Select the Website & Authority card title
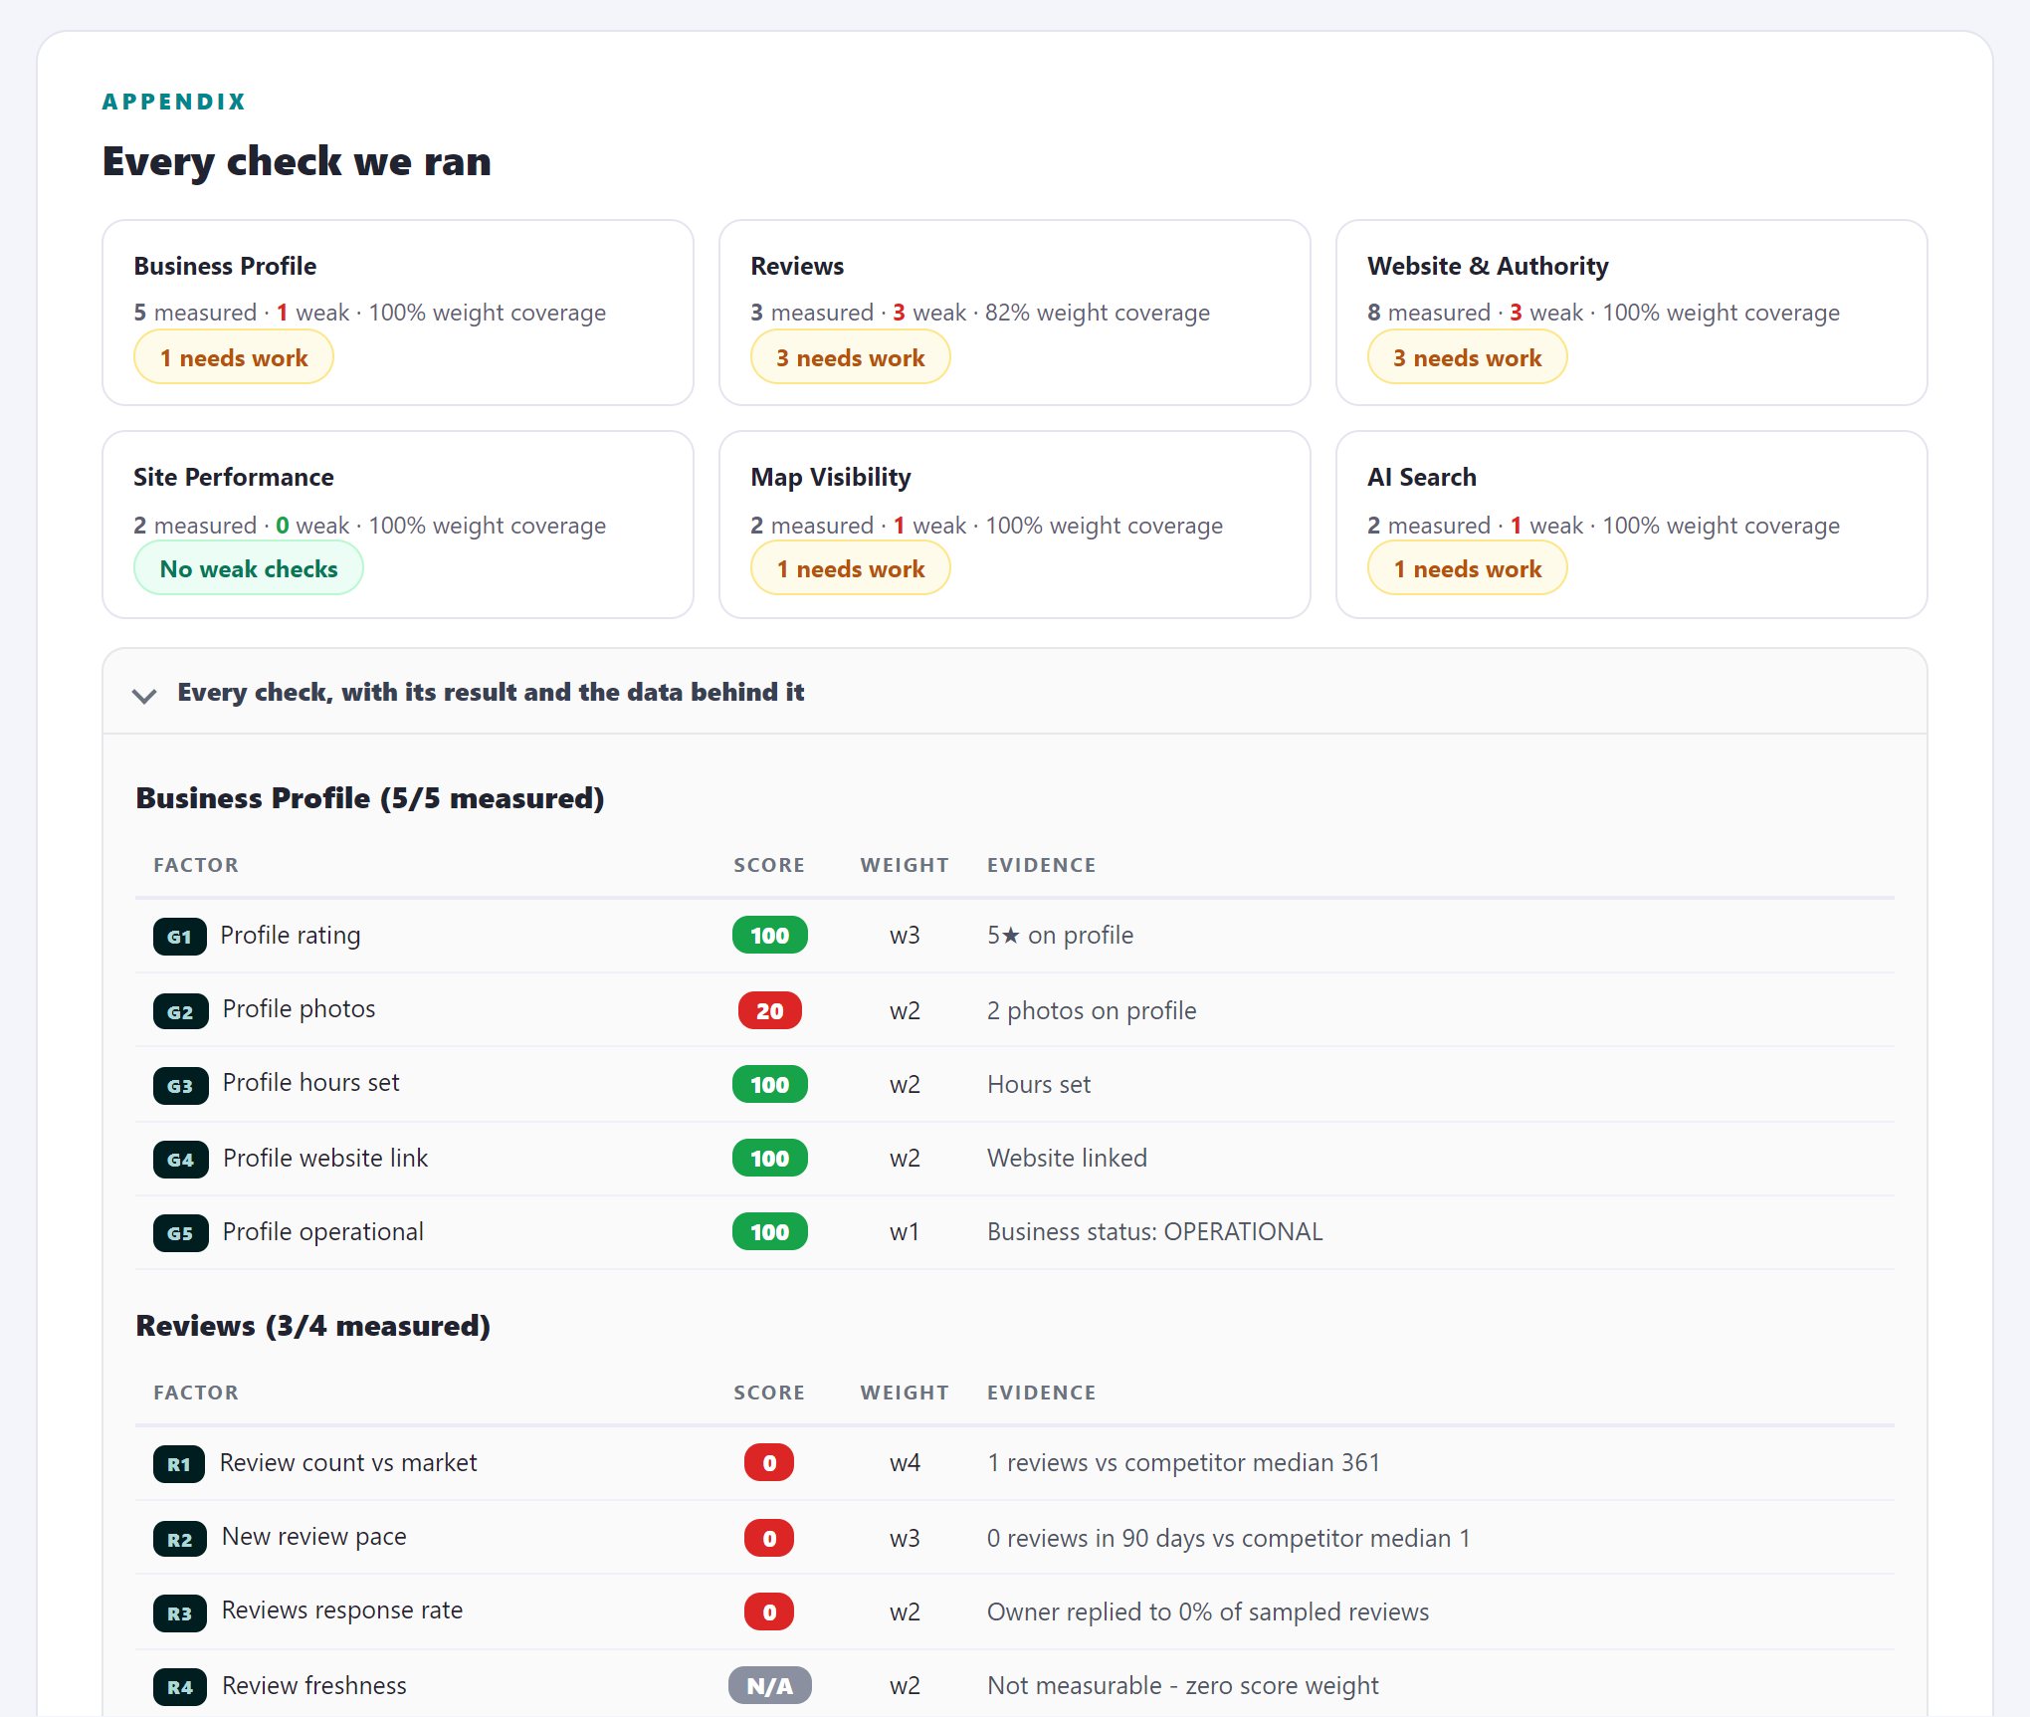2030x1717 pixels. [x=1488, y=266]
